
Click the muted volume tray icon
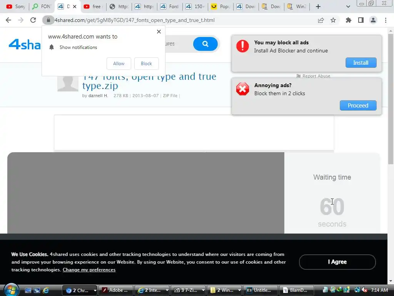point(364,290)
